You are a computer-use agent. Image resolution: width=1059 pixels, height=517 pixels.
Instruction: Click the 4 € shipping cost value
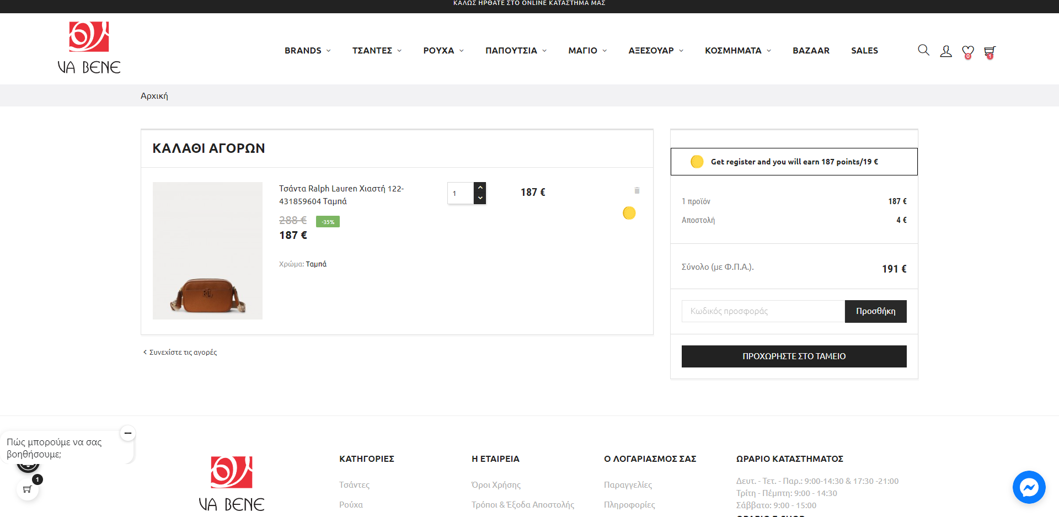point(902,220)
